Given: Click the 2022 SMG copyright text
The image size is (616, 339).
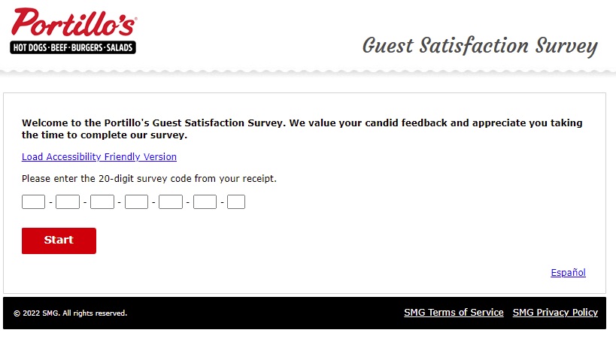Looking at the screenshot, I should [x=70, y=313].
